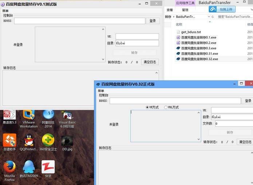Click the 名称 column header
Screen dimensions: 253x185
point(179,24)
